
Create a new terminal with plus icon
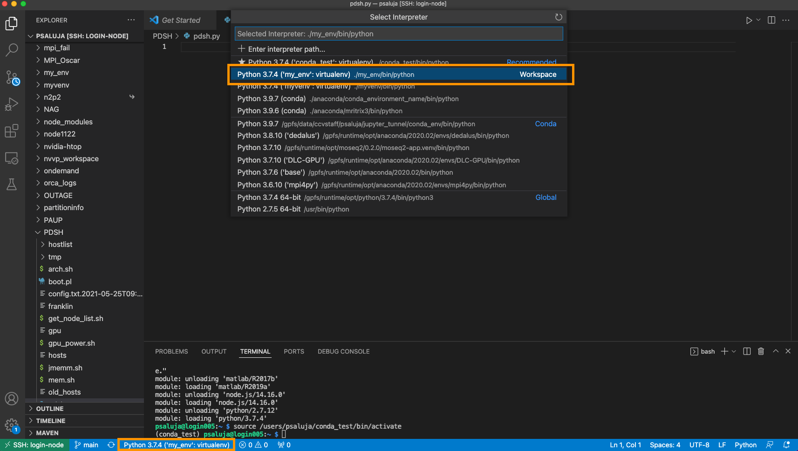click(724, 351)
